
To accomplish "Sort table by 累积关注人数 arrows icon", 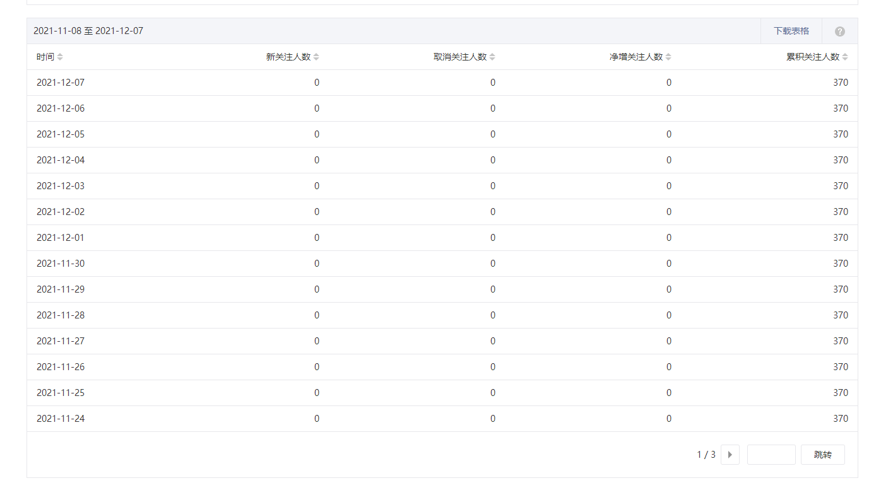I will (x=845, y=57).
